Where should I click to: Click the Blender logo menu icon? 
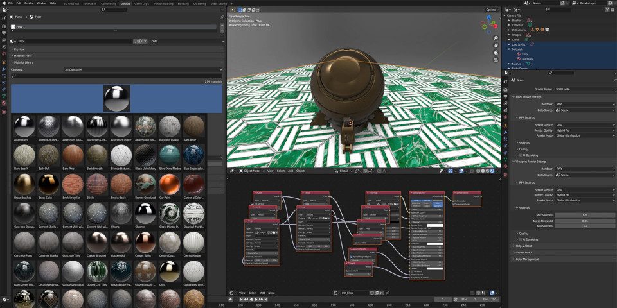pos(3,3)
